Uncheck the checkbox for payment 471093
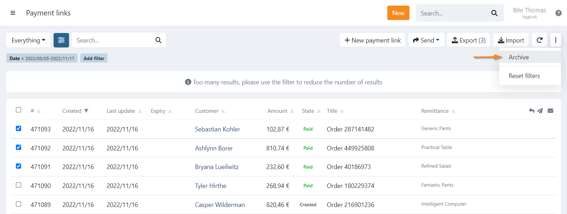The width and height of the screenshot is (567, 214). (19, 129)
